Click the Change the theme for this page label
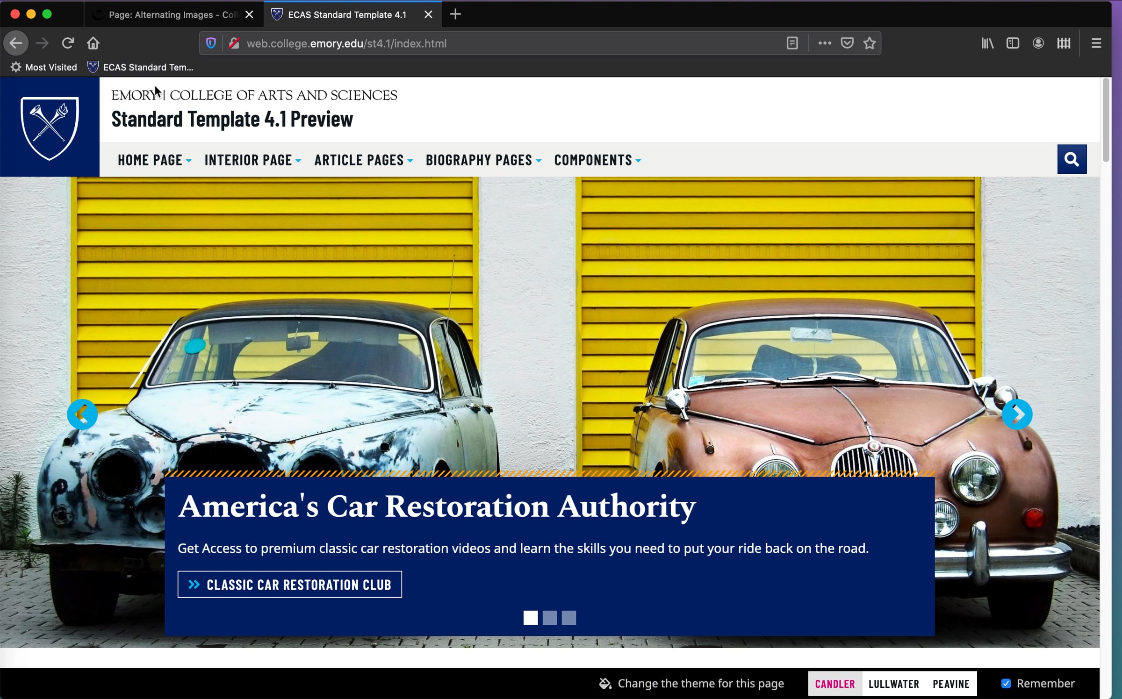The image size is (1122, 699). pyautogui.click(x=701, y=684)
